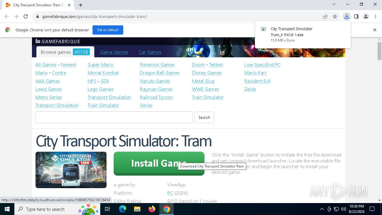The width and height of the screenshot is (382, 215).
Task: Open the AAA Games link
Action: click(x=48, y=81)
